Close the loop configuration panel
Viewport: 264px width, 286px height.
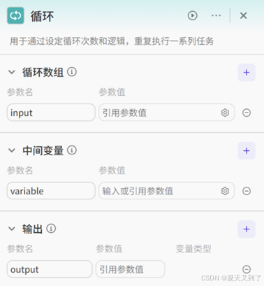coord(244,15)
